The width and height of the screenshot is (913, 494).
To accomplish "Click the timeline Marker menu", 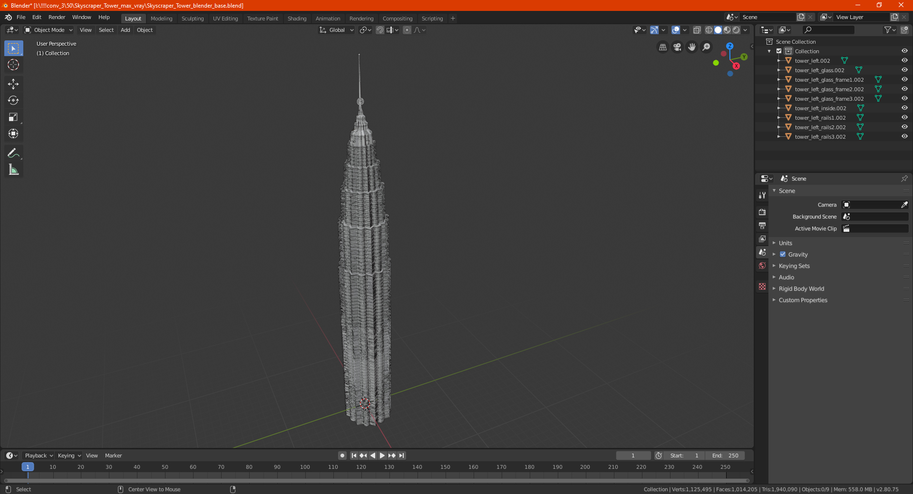I will pyautogui.click(x=113, y=456).
